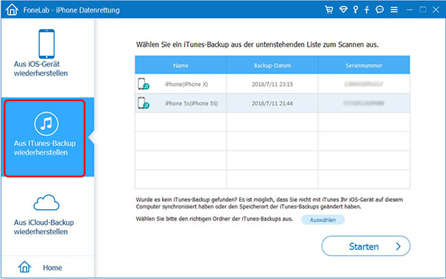Open the shopping cart purchase icon

click(x=329, y=10)
